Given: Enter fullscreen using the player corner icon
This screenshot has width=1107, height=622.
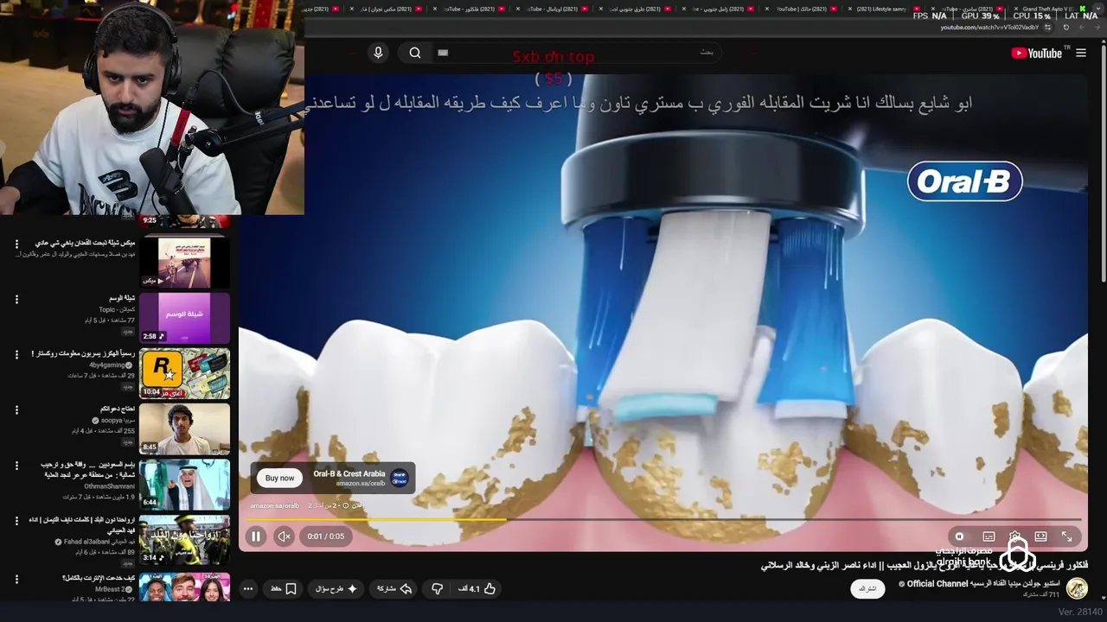Looking at the screenshot, I should point(1066,536).
